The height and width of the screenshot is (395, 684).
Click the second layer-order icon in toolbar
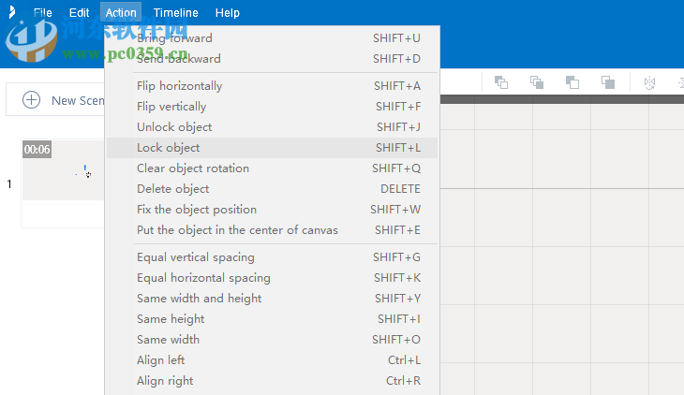537,82
